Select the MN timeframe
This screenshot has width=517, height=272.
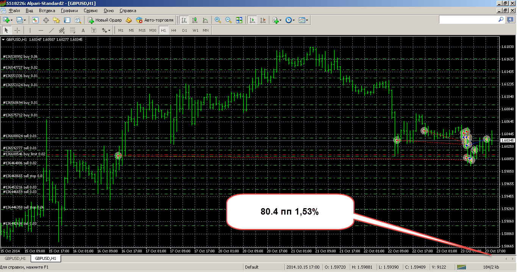tap(205, 30)
